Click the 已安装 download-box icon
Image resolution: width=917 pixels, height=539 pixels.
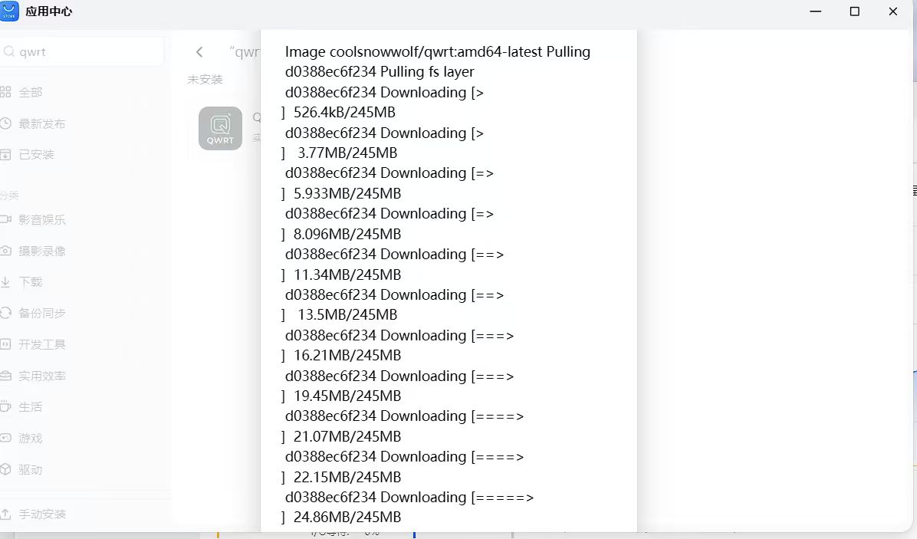point(6,154)
